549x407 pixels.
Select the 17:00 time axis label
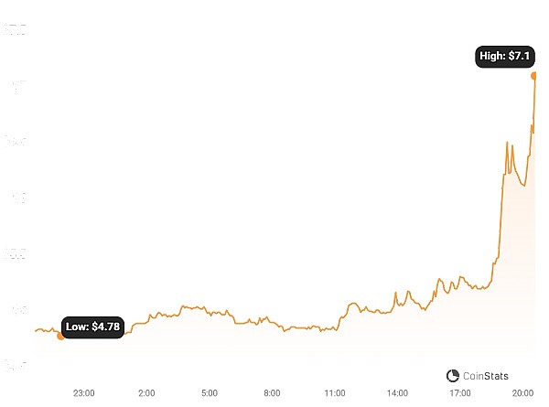pos(460,392)
